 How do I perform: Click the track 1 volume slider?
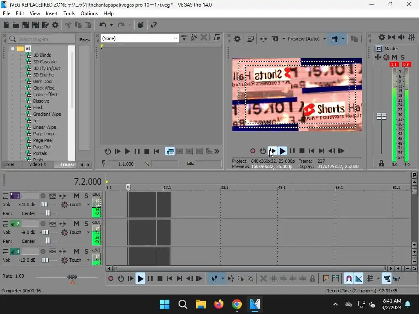pyautogui.click(x=44, y=204)
